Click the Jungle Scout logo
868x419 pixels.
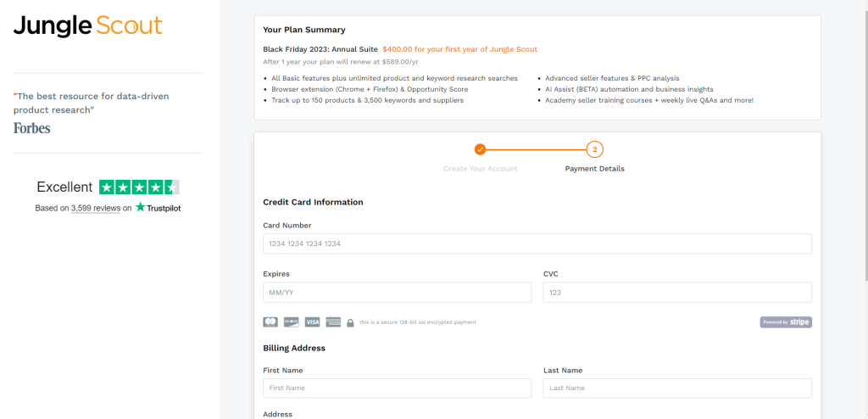[x=87, y=26]
